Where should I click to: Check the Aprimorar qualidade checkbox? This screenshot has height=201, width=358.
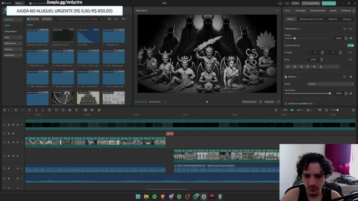click(x=286, y=104)
